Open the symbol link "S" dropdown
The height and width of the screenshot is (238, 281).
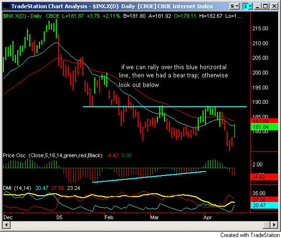(x=234, y=6)
